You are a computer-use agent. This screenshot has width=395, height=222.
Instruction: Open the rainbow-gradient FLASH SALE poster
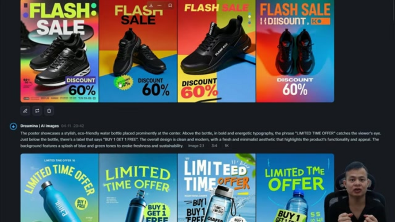pyautogui.click(x=60, y=51)
